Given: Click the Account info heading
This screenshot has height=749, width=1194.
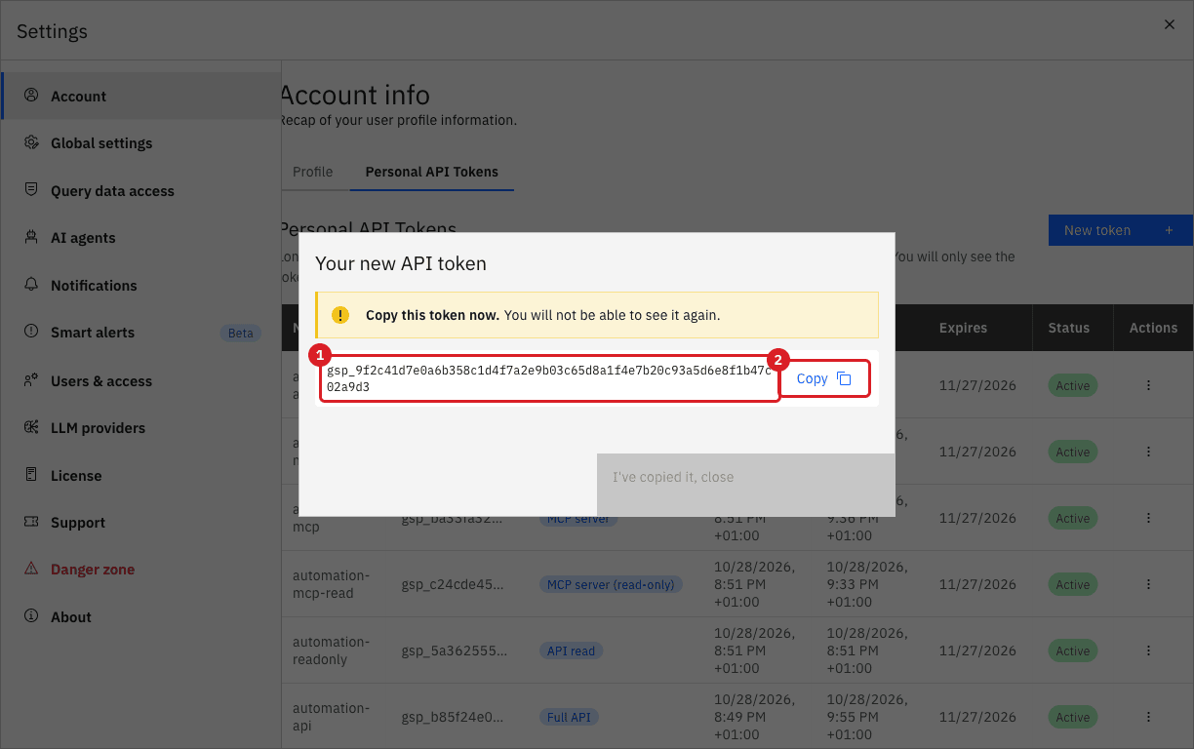Looking at the screenshot, I should pos(355,95).
